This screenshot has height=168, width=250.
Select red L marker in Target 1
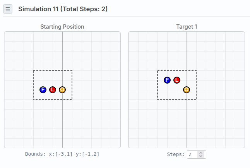pyautogui.click(x=177, y=80)
